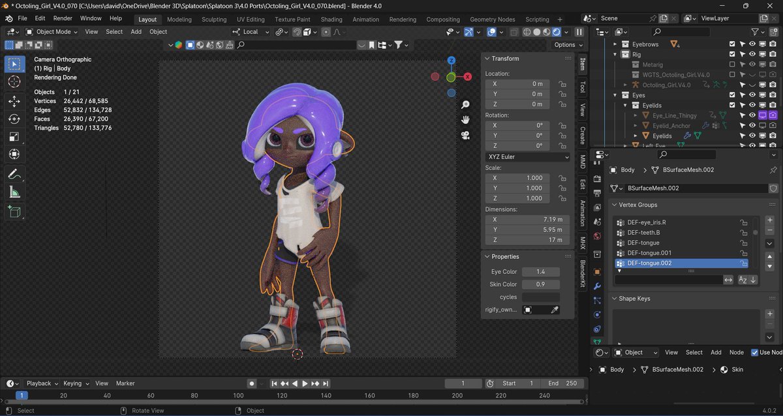Open the BlenderKit sidebar tab
The image size is (783, 416).
[583, 274]
